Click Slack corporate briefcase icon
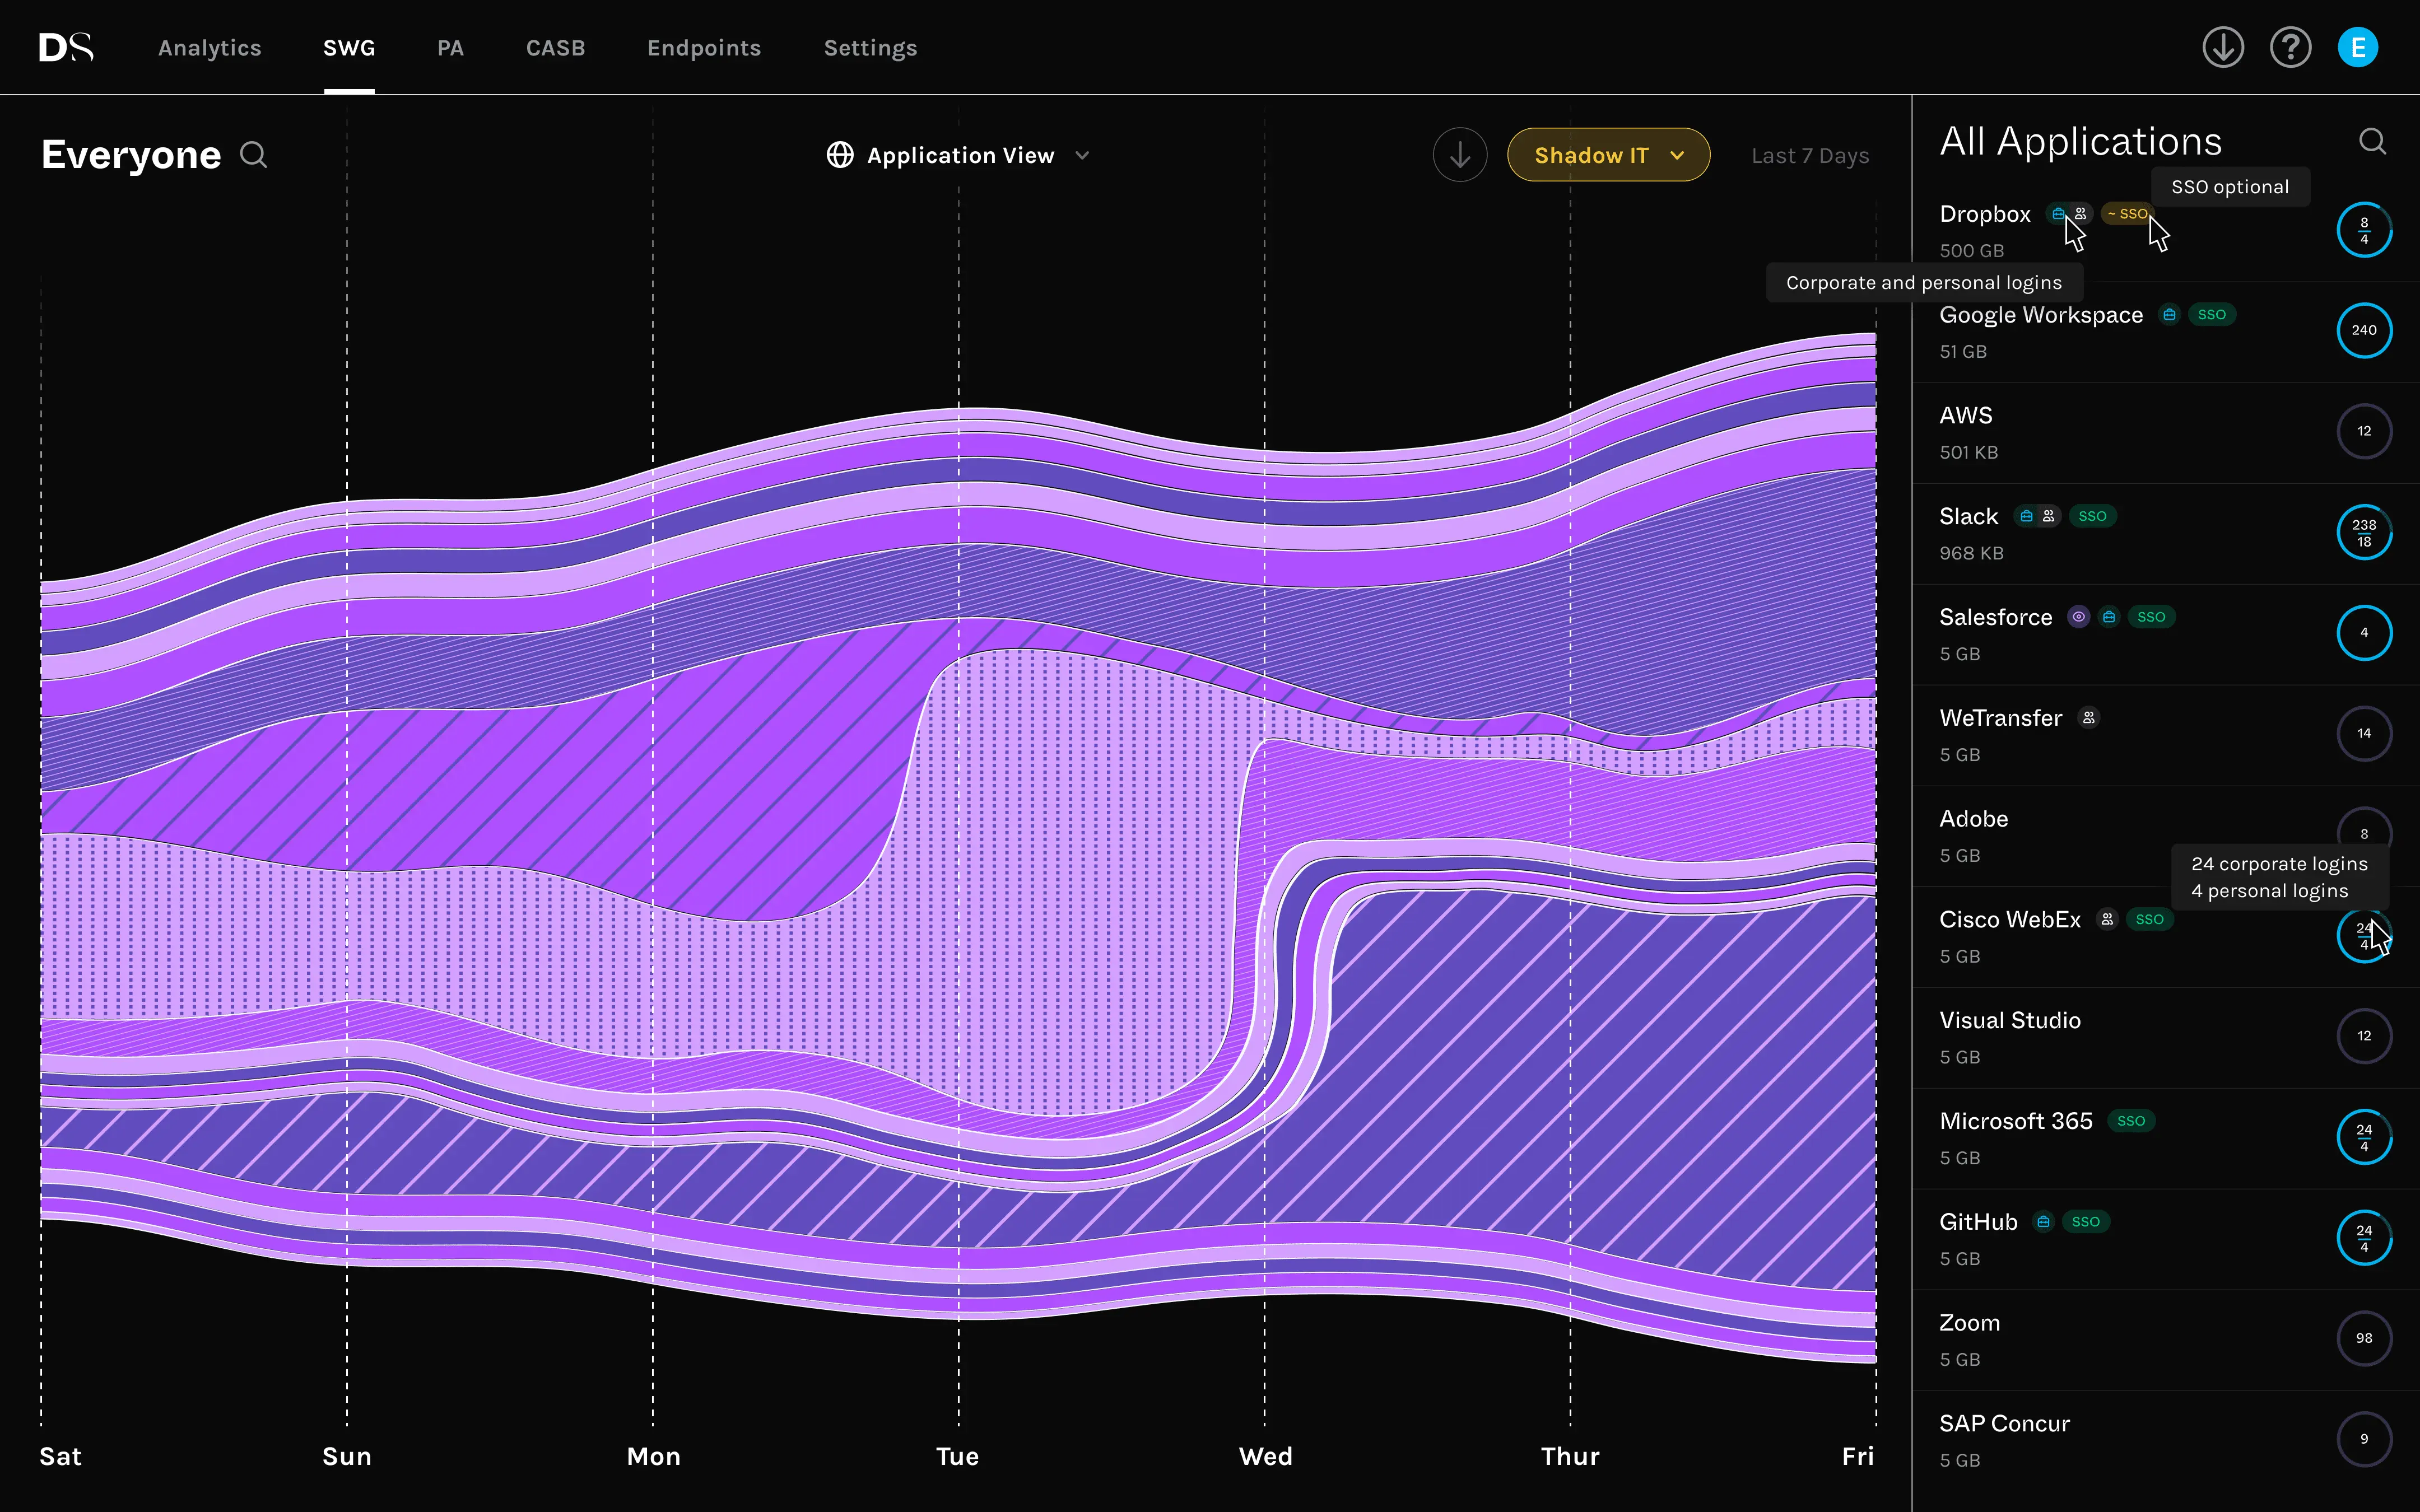2420x1512 pixels. point(2026,516)
